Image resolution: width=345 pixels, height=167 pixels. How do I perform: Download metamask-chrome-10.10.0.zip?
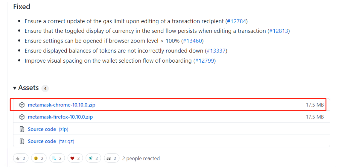62,105
